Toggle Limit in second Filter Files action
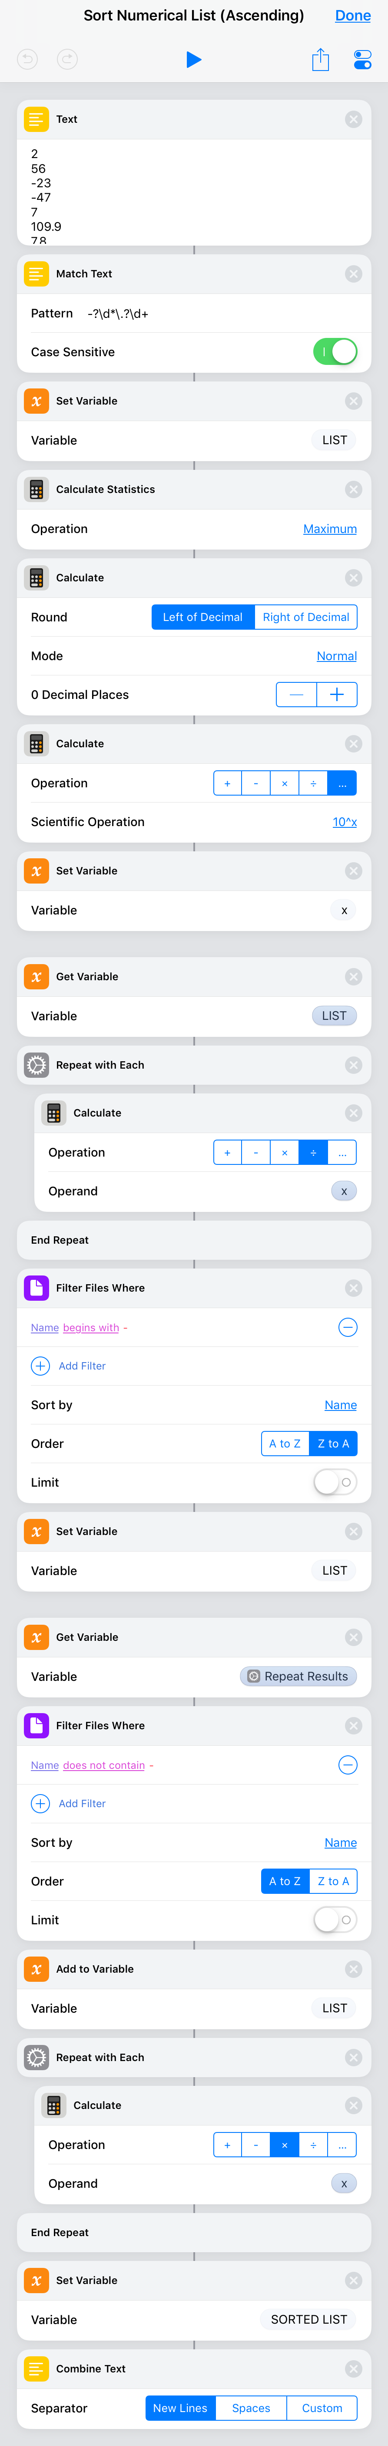Viewport: 388px width, 2446px height. 335,1920
